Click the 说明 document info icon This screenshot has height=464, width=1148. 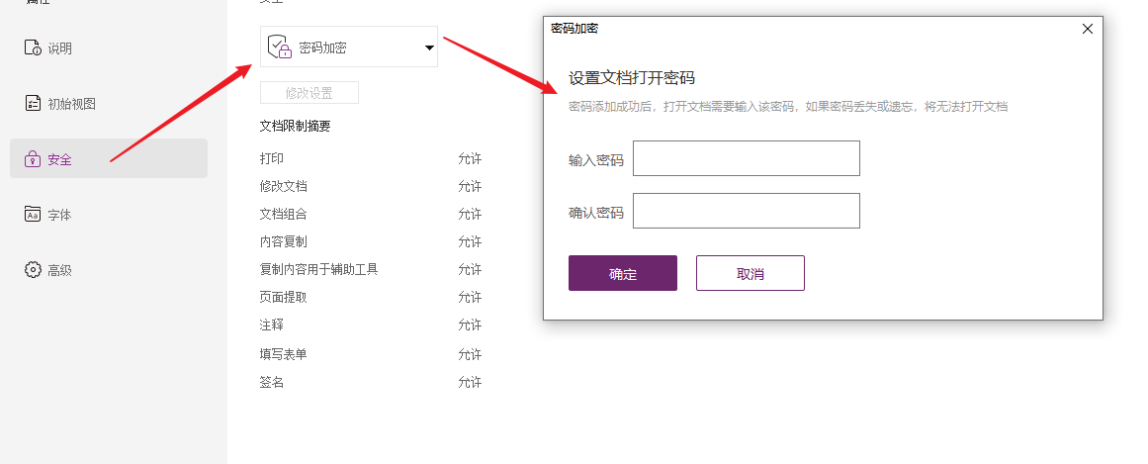coord(33,48)
